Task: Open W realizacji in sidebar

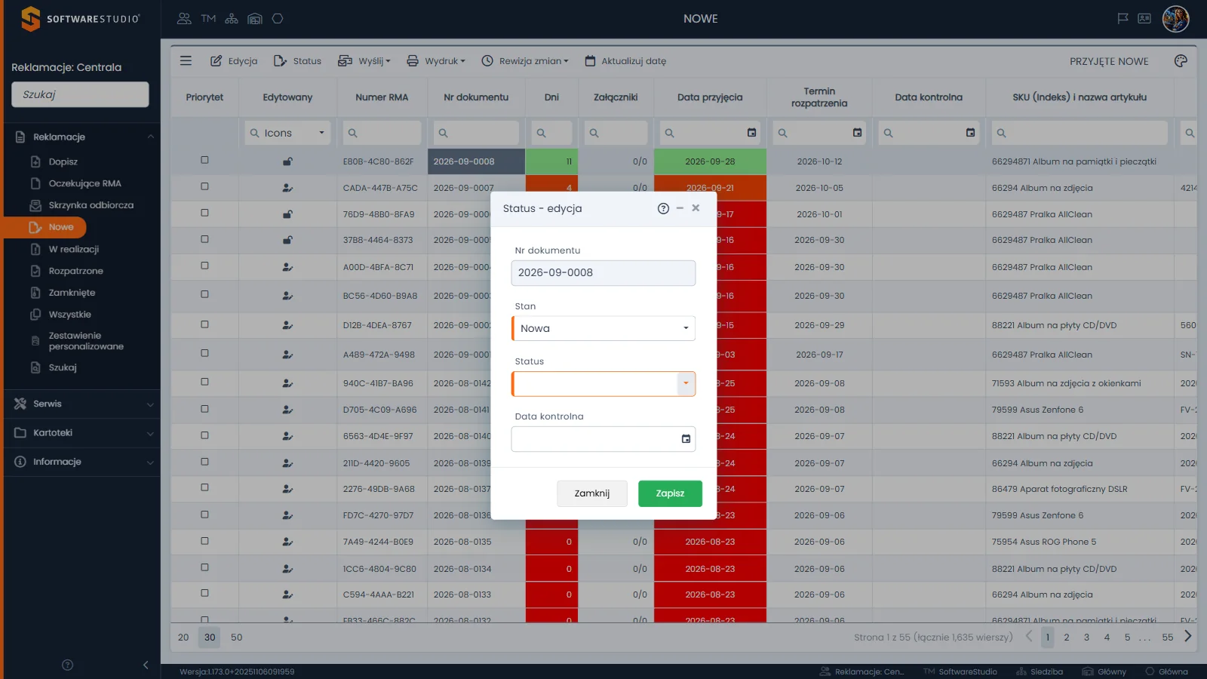Action: (x=74, y=249)
